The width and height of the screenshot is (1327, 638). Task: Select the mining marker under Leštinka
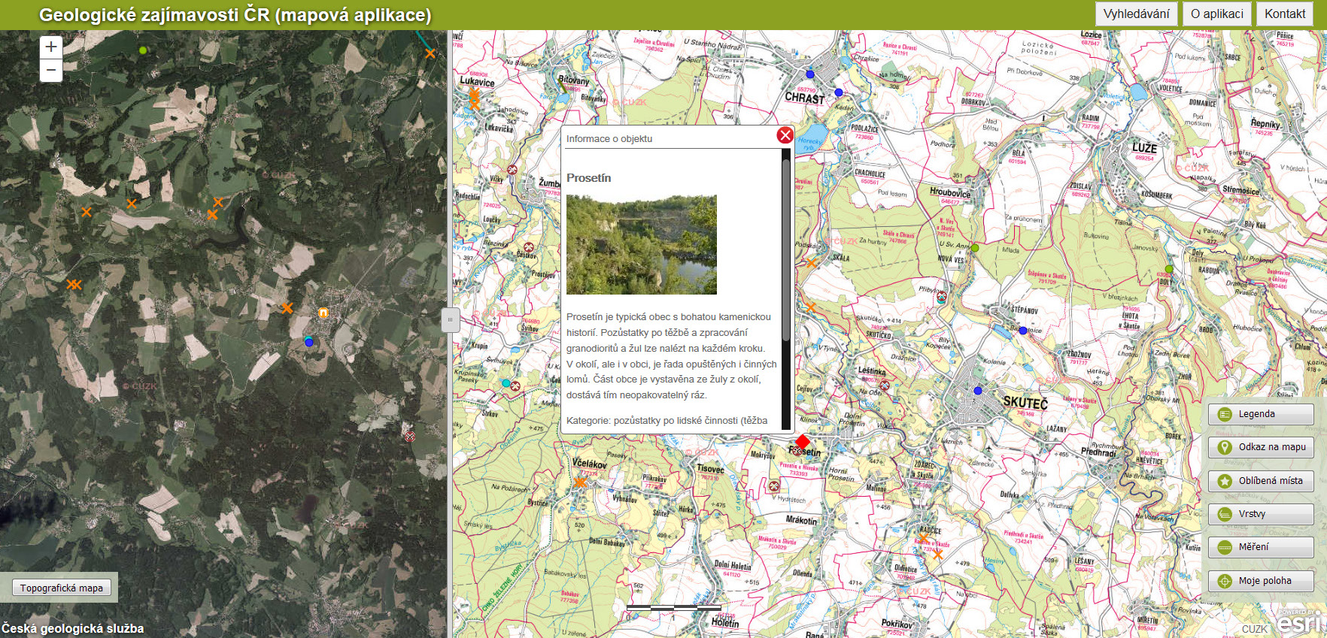pos(885,386)
